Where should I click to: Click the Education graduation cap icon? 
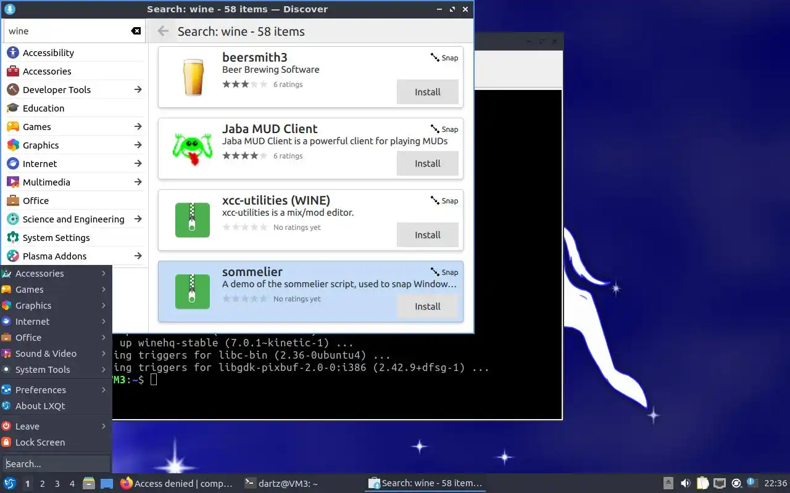(x=13, y=108)
